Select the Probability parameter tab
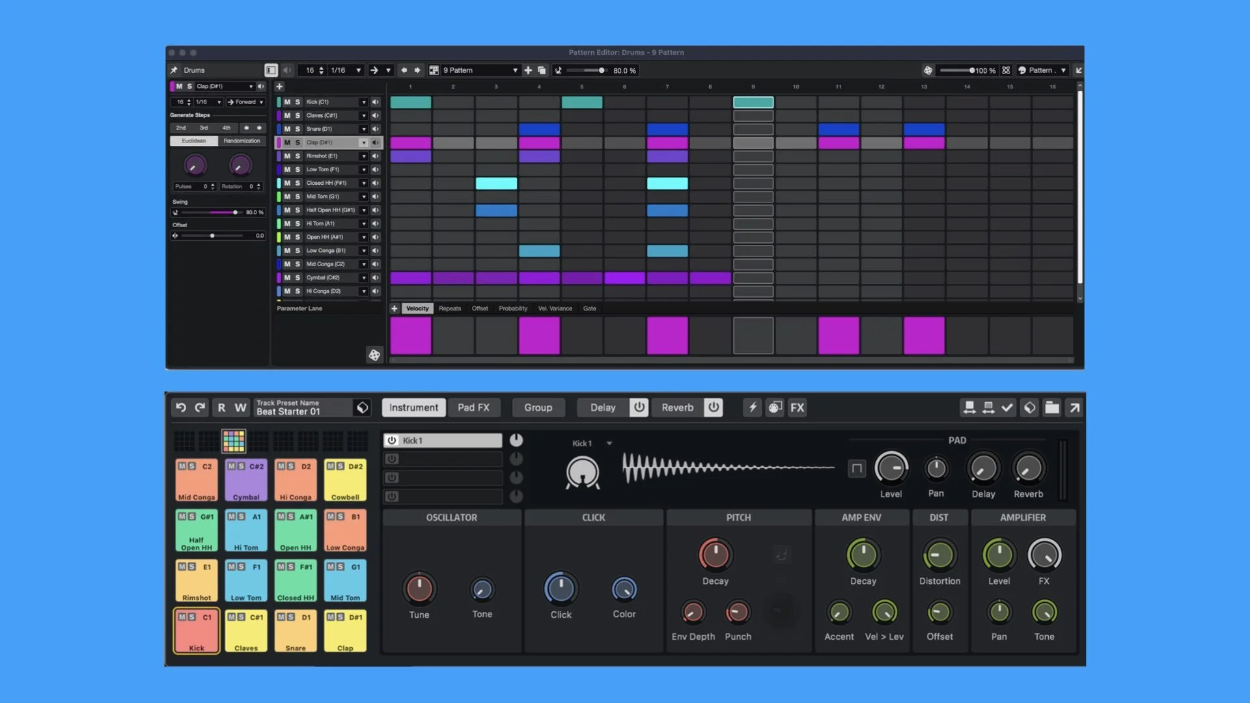 (513, 309)
